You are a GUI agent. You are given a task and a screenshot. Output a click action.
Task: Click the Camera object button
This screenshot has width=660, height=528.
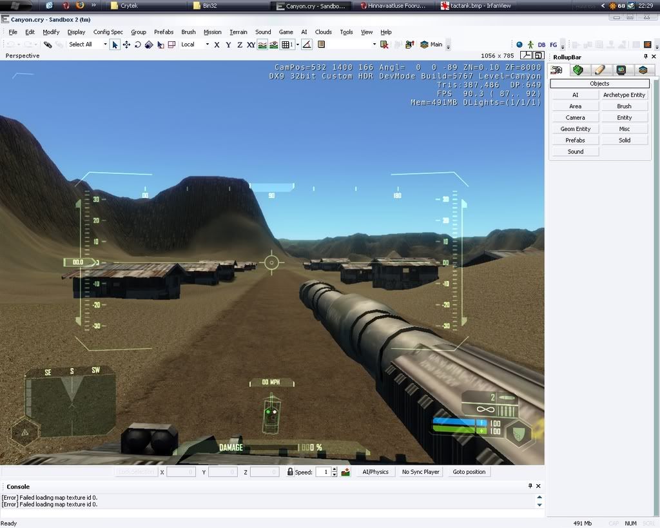tap(576, 117)
